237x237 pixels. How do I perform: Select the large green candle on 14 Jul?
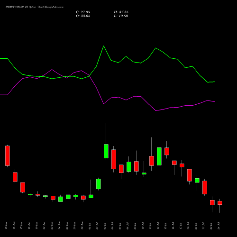point(159,156)
